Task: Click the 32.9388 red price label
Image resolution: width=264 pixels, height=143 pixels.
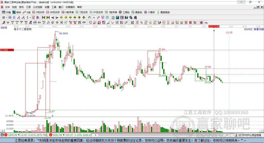Action: point(7,50)
